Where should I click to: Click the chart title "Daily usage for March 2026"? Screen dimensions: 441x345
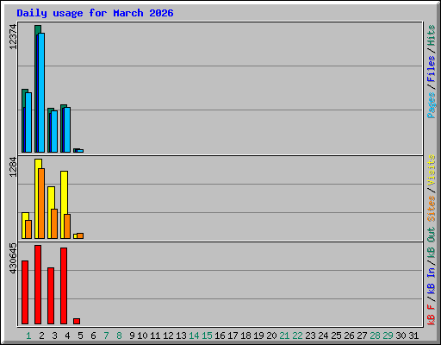95,13
